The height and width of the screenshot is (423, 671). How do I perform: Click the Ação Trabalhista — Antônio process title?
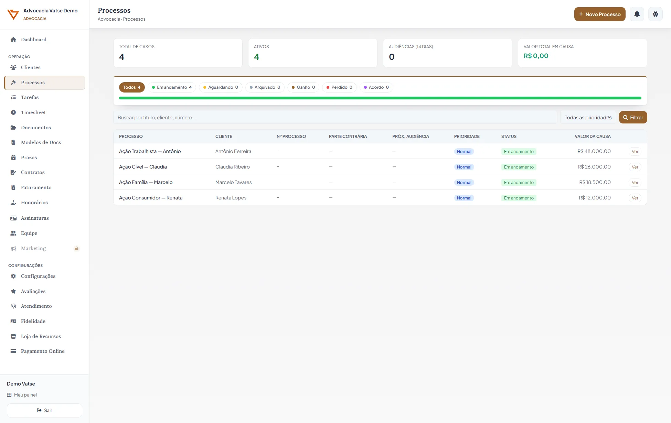(x=150, y=151)
